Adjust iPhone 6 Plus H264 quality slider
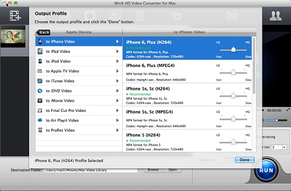The image size is (291, 191). tap(233, 50)
